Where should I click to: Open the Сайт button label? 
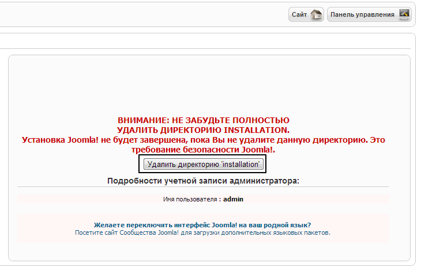(299, 14)
